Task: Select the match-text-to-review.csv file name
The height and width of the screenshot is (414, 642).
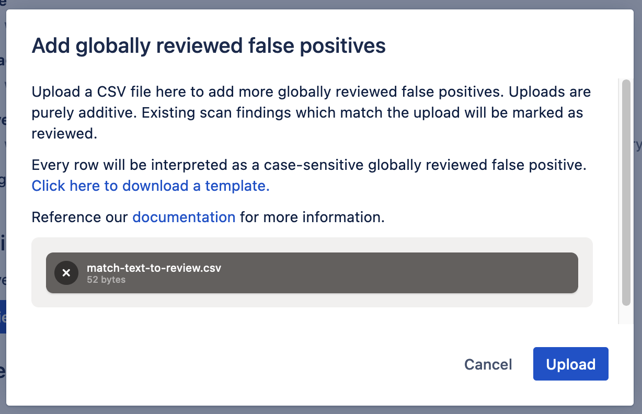Action: pos(154,268)
